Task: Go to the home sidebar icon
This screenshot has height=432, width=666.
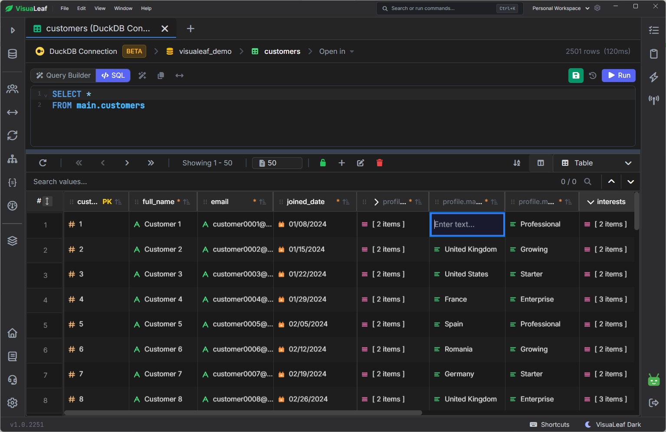Action: [x=13, y=333]
